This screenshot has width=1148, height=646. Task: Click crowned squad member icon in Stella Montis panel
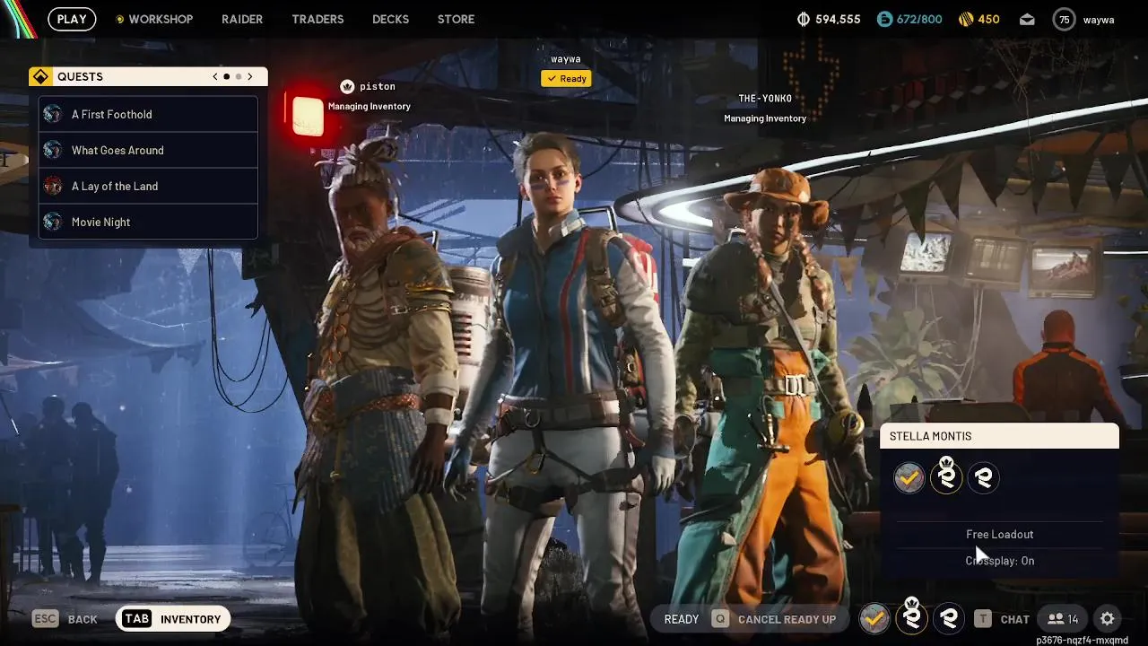pyautogui.click(x=946, y=476)
